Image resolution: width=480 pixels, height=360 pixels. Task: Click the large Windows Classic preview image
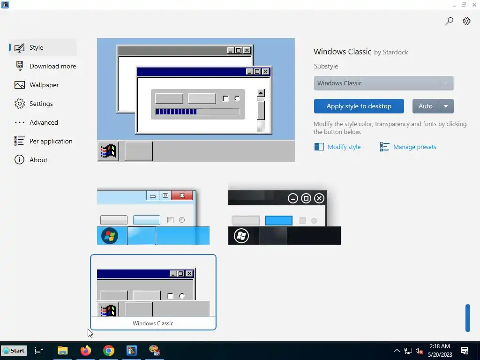[196, 100]
